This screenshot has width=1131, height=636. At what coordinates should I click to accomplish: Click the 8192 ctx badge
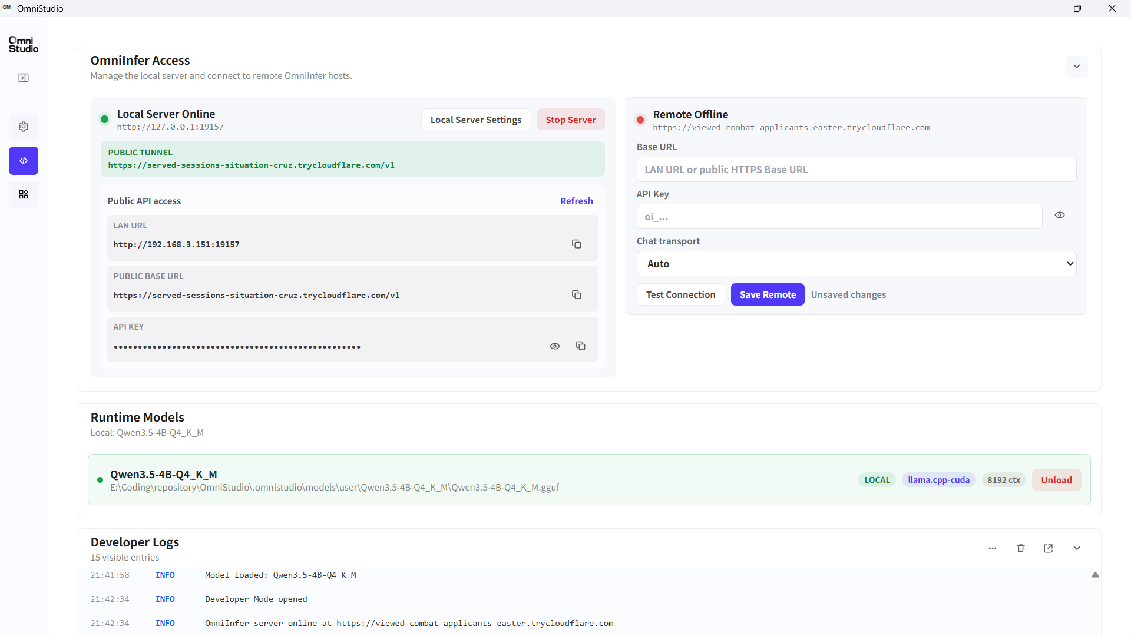click(1004, 480)
